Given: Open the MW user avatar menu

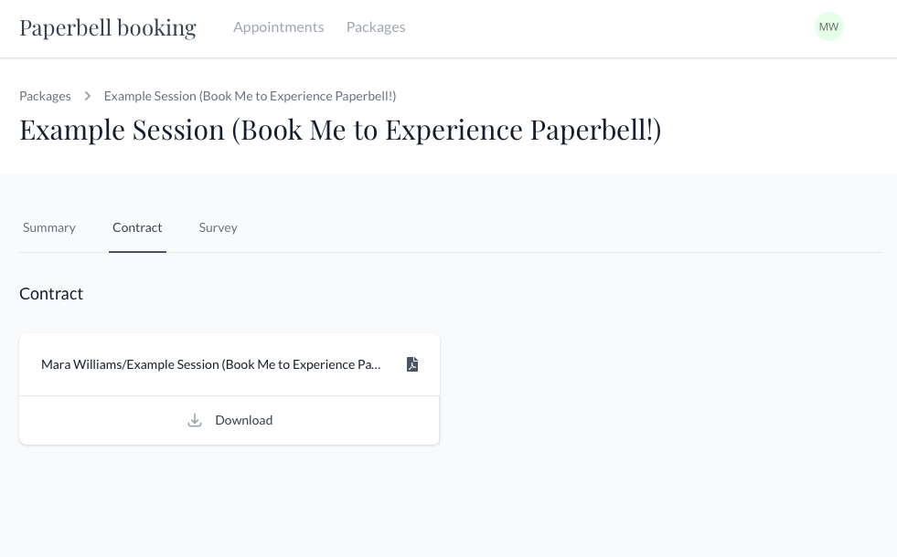Looking at the screenshot, I should (828, 26).
